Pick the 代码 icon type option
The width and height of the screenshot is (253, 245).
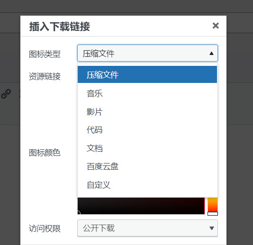147,130
